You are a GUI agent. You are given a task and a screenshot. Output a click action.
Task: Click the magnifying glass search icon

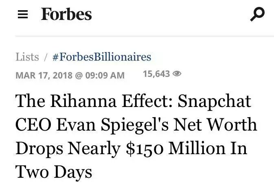click(257, 14)
